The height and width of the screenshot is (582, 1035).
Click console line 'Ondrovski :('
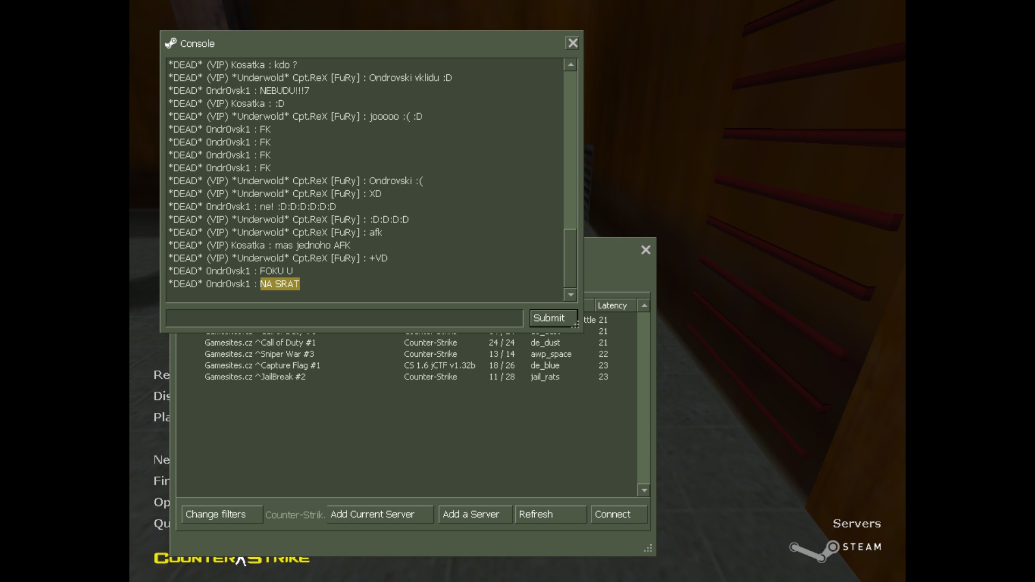tap(296, 181)
